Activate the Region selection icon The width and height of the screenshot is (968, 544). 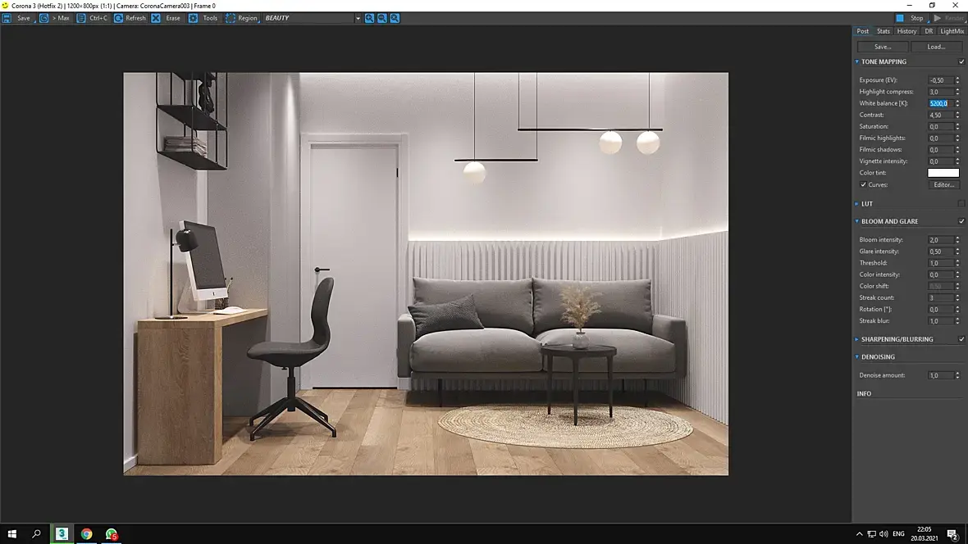pyautogui.click(x=231, y=18)
